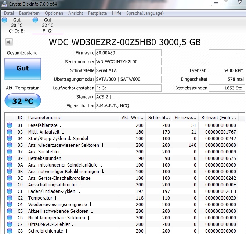Click status icon of Lesefehlerrate row

click(x=10, y=125)
